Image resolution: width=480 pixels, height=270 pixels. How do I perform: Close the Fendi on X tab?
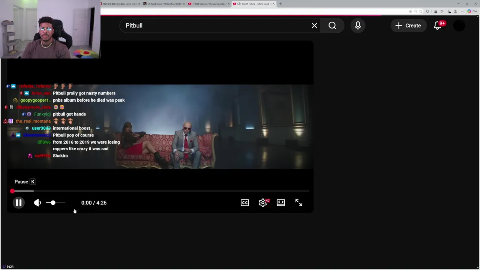[184, 4]
